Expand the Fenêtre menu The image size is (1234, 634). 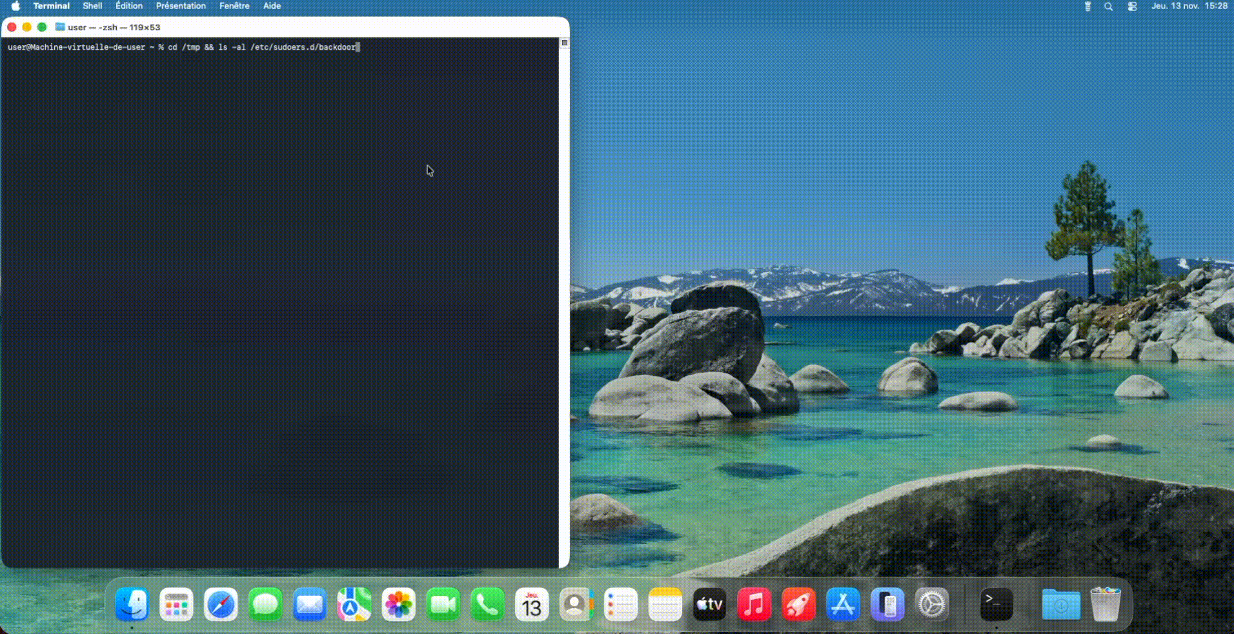tap(234, 6)
